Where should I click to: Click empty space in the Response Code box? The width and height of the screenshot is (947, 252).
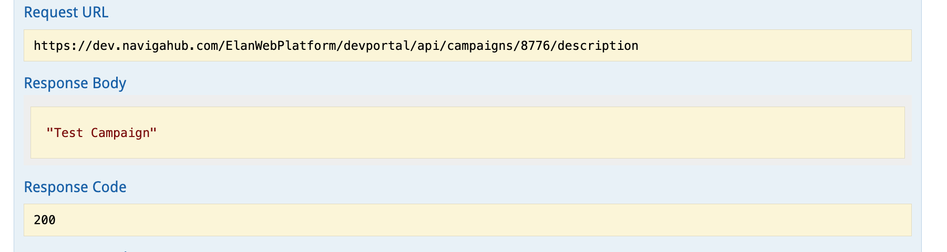(x=473, y=220)
